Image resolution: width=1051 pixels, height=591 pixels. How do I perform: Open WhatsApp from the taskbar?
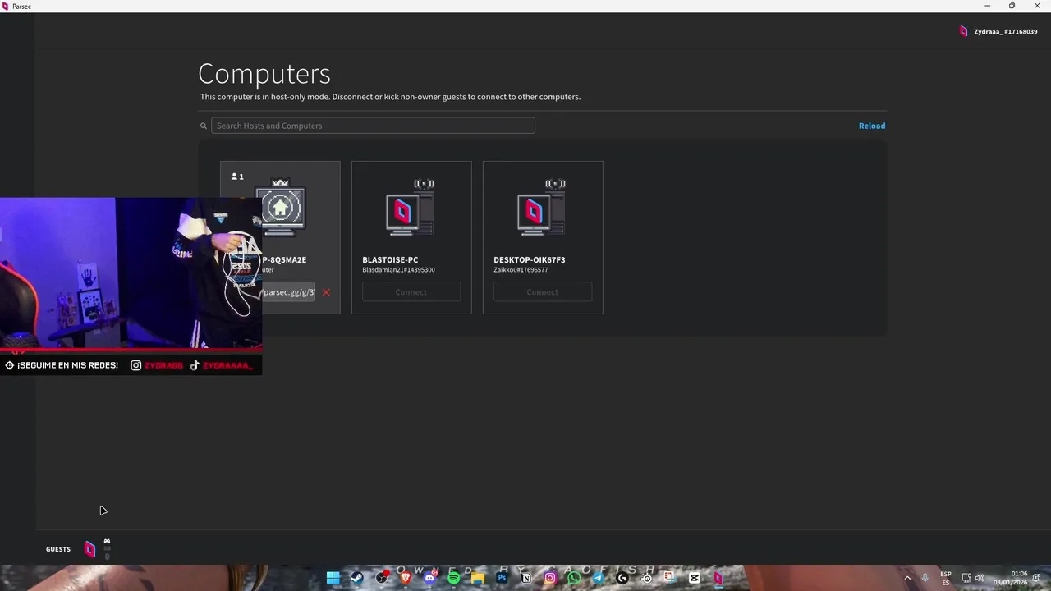coord(574,578)
